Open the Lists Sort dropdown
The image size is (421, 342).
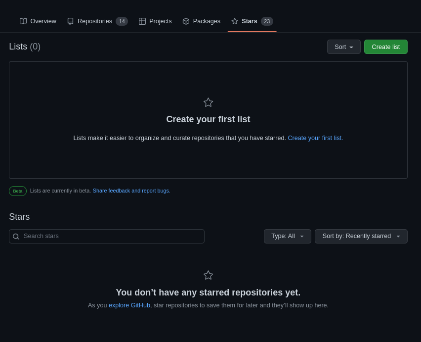pos(344,47)
